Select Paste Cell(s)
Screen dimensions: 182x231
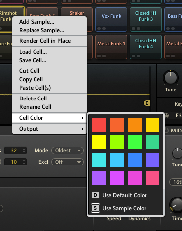[49, 88]
